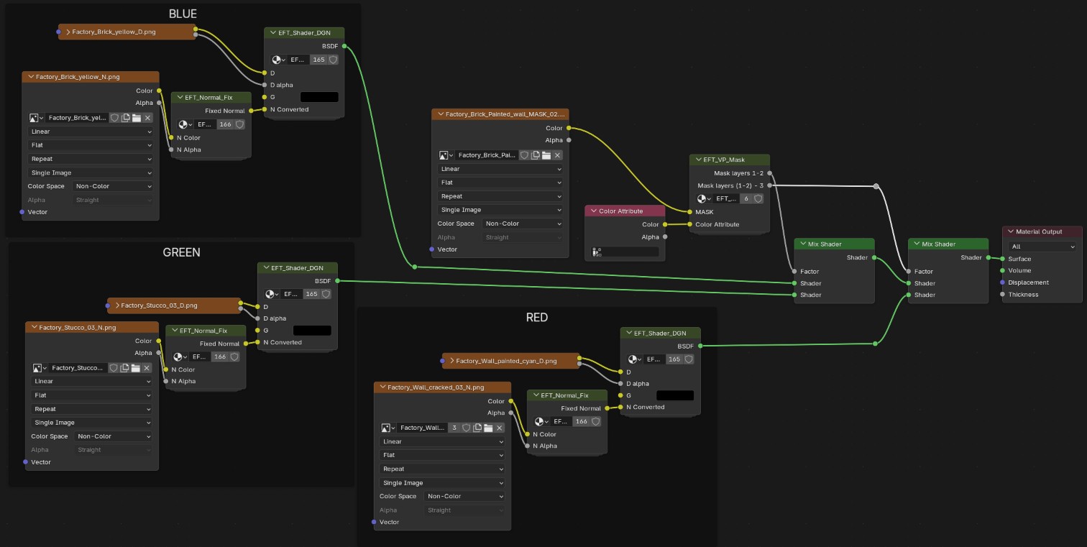Click user count 165 in GREEN EFT_Shader_DGN
Viewport: 1087px width, 547px height.
(x=311, y=294)
